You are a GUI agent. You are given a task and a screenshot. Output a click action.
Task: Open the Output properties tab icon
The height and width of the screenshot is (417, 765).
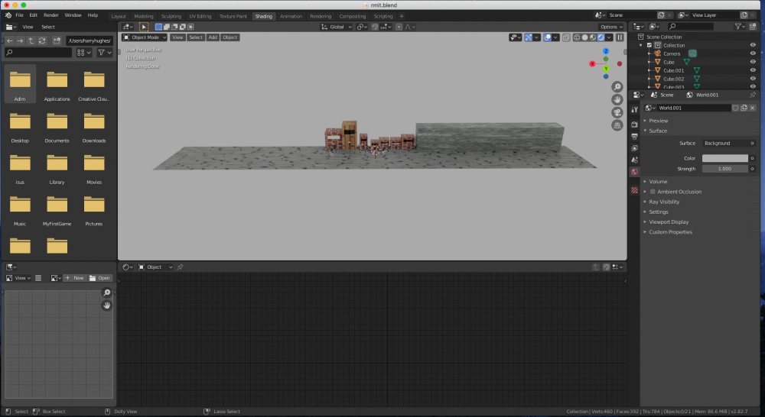[634, 137]
